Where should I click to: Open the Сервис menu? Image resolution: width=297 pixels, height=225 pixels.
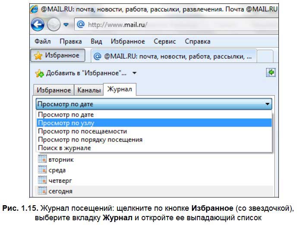tap(165, 41)
